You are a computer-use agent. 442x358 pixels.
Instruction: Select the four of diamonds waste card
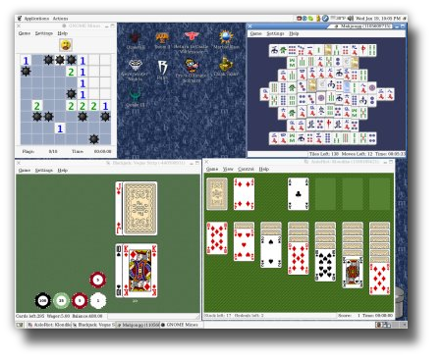[x=244, y=194]
